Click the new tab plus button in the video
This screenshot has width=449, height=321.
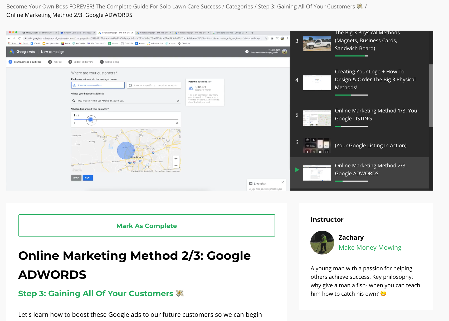[x=252, y=33]
